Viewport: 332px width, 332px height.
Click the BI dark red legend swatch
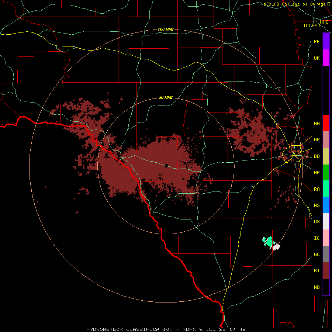(326, 271)
